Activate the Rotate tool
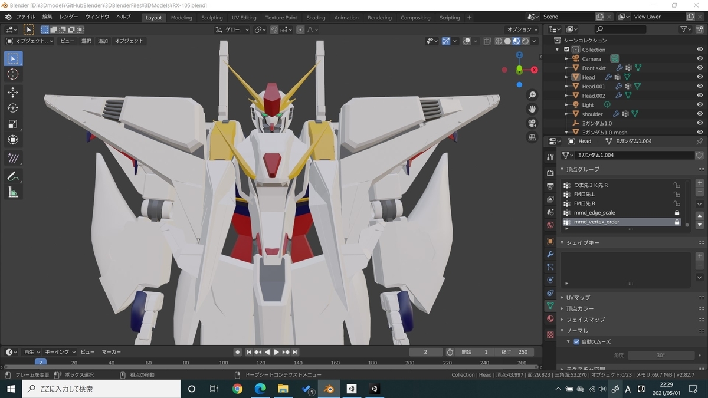This screenshot has width=708, height=398. [13, 108]
